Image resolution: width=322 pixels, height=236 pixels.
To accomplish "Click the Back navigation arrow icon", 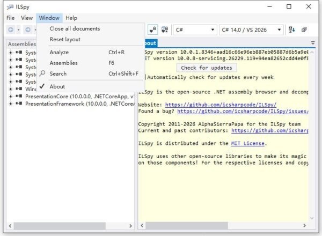I will point(11,30).
